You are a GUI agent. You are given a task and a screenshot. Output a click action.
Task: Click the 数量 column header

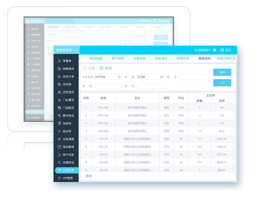(199, 101)
